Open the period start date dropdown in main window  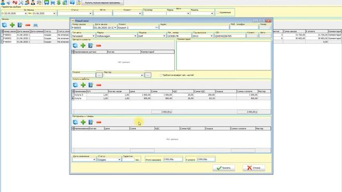pyautogui.click(x=26, y=13)
